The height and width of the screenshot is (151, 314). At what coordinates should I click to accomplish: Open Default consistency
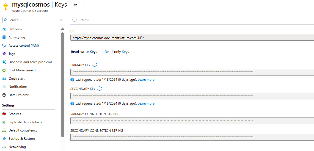[23, 130]
